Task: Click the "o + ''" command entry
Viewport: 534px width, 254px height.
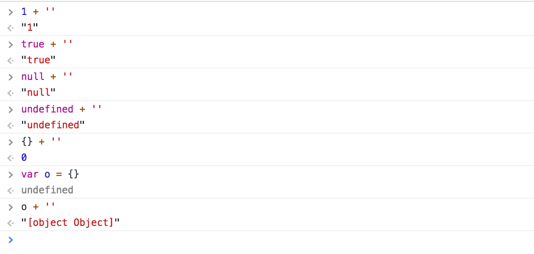Action: coord(39,207)
